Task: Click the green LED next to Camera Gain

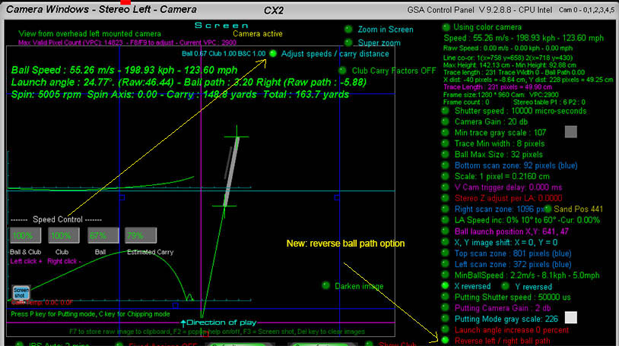Action: (446, 121)
